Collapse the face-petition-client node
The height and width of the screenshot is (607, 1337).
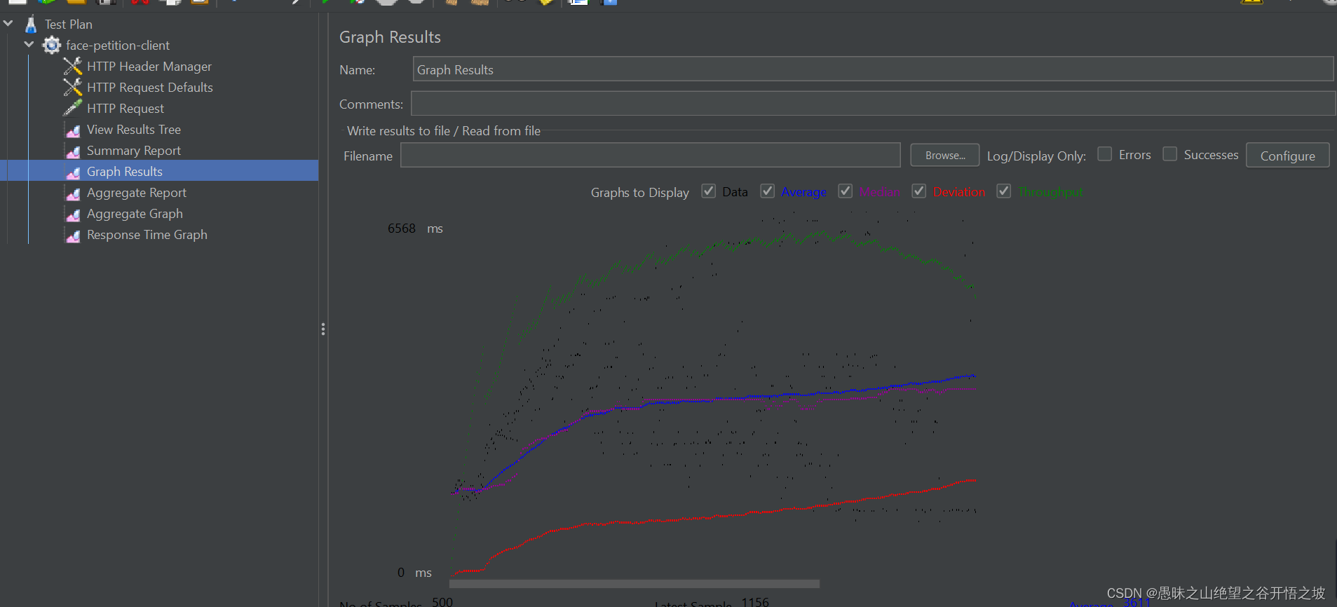(29, 45)
